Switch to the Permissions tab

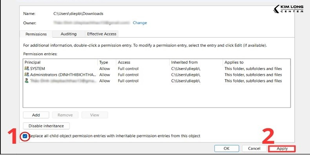click(36, 34)
